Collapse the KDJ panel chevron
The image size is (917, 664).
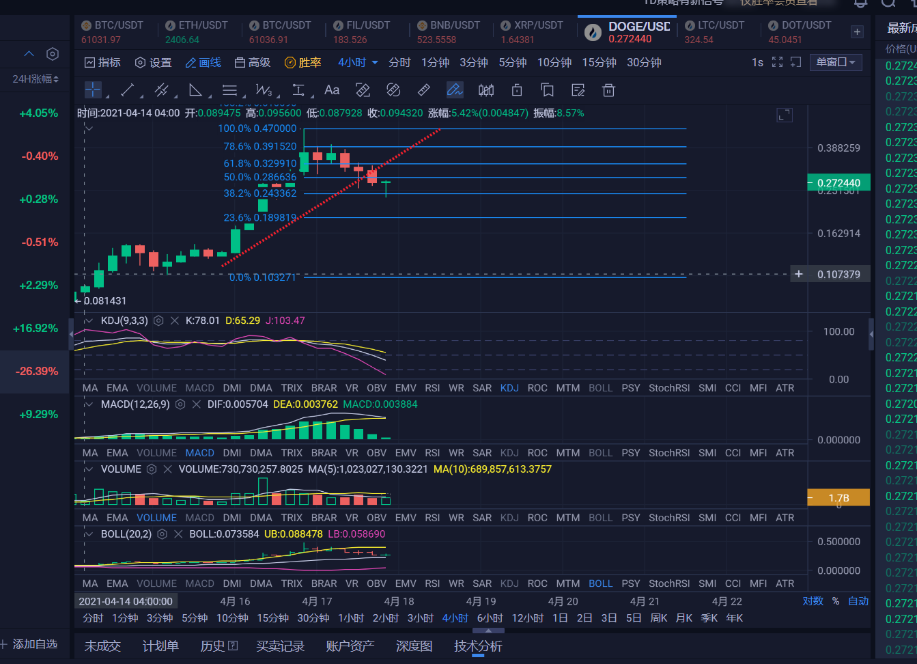(89, 320)
